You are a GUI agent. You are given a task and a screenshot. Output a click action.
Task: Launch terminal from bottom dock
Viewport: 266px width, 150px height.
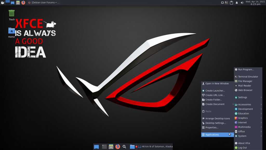[x=104, y=146]
